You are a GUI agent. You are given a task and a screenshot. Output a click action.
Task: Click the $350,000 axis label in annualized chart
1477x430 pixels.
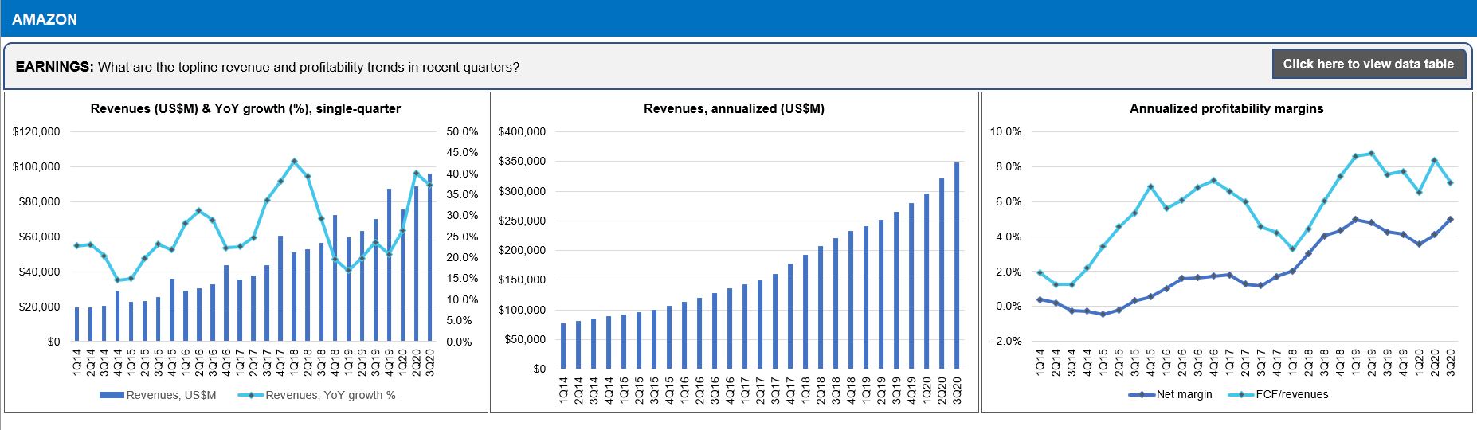522,162
